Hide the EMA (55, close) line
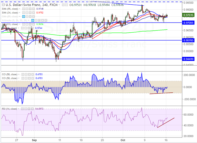This screenshot has height=143, width=197. [23, 9]
